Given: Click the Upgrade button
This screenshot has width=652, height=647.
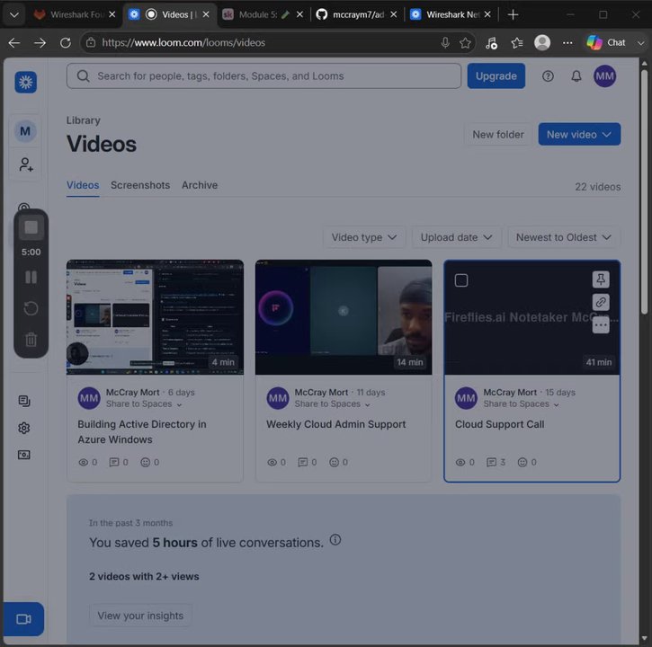Looking at the screenshot, I should coord(496,76).
